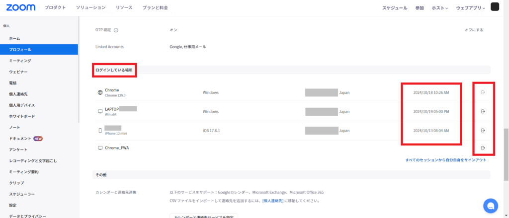Turn off OTP with オフにする
The image size is (509, 218).
click(473, 30)
